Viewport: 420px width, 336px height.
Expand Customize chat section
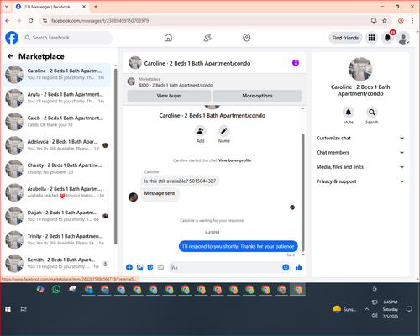click(x=360, y=138)
